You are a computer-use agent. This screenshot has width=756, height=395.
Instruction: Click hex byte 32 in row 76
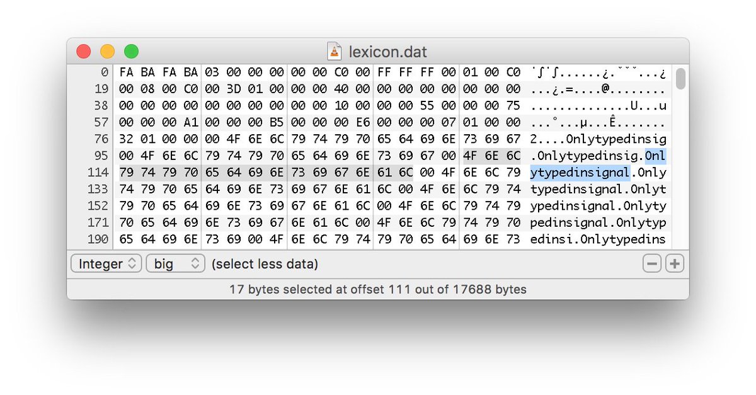coord(126,139)
